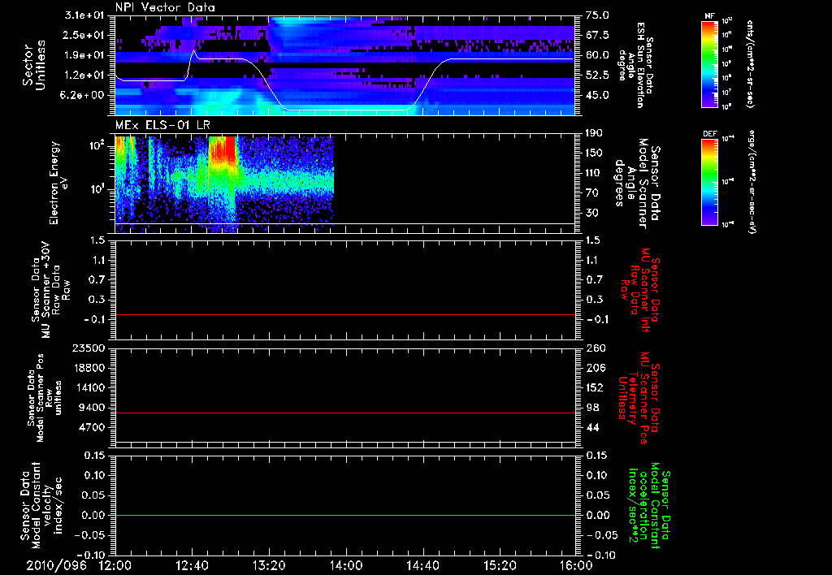Select the Model Scanner Angle degrees label

point(639,184)
